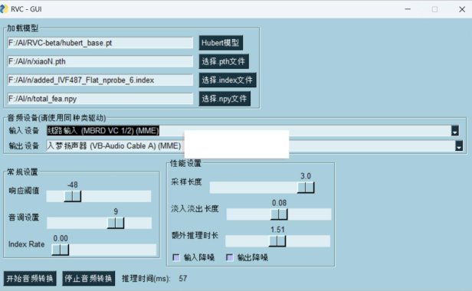Click the 选择.index文件 button

[228, 80]
